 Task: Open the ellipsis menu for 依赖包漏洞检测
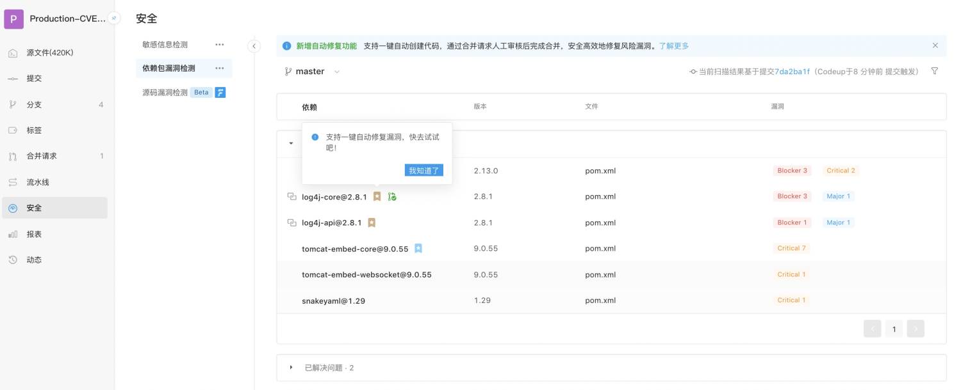tap(219, 68)
